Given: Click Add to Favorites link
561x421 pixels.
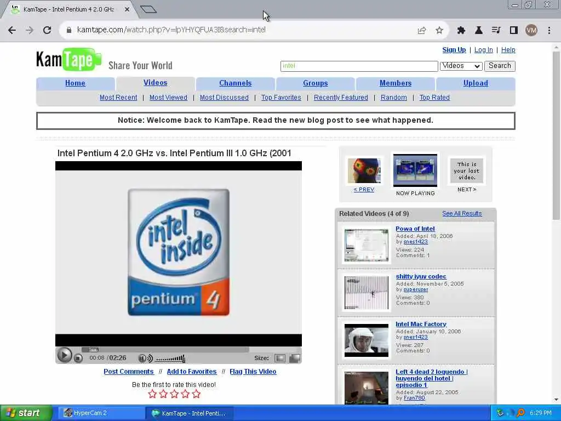Looking at the screenshot, I should point(192,372).
